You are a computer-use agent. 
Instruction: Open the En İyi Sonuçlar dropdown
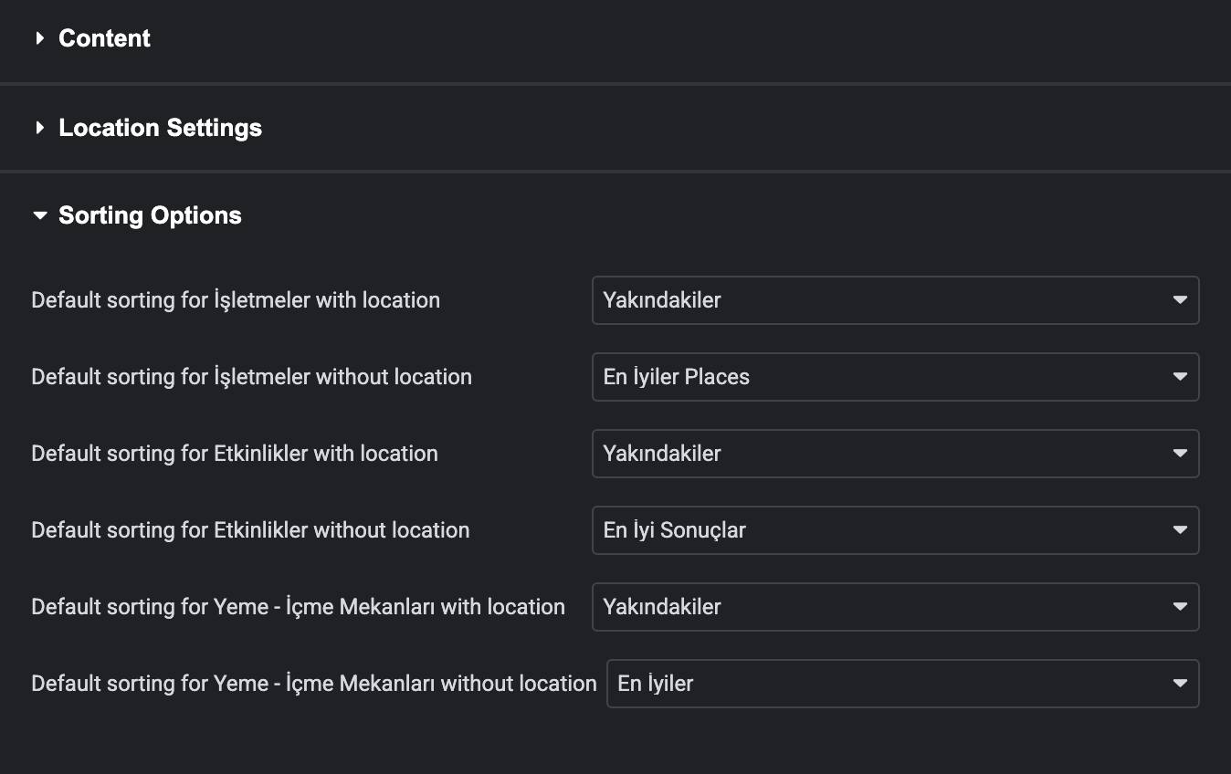click(x=895, y=530)
